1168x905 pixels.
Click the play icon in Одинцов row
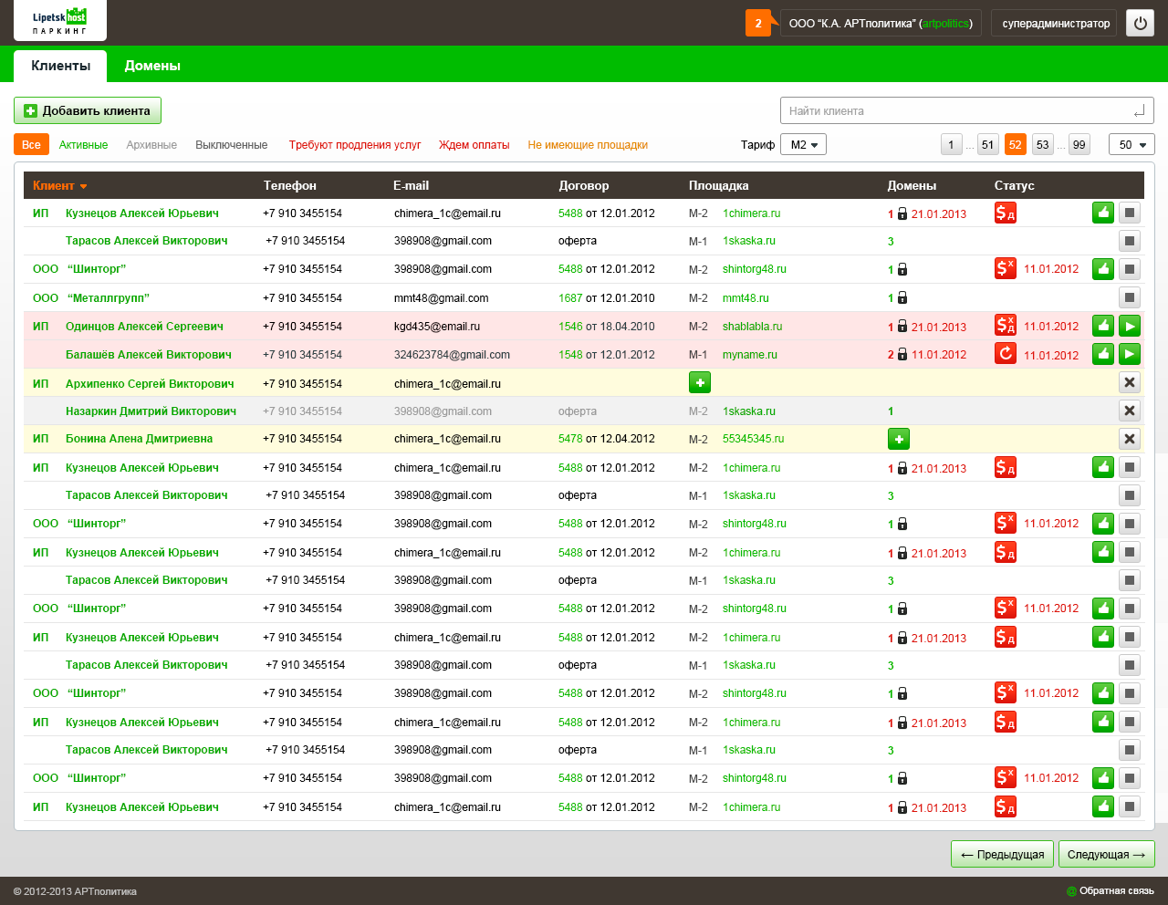[x=1130, y=326]
